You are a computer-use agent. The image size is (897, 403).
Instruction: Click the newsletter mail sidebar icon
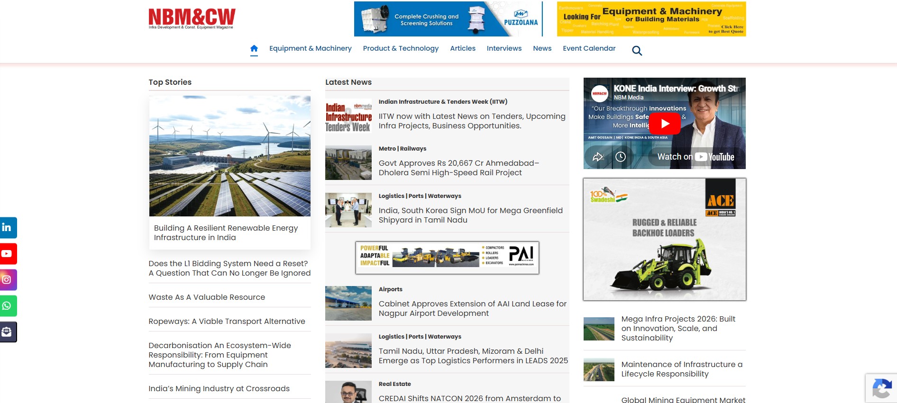click(7, 332)
